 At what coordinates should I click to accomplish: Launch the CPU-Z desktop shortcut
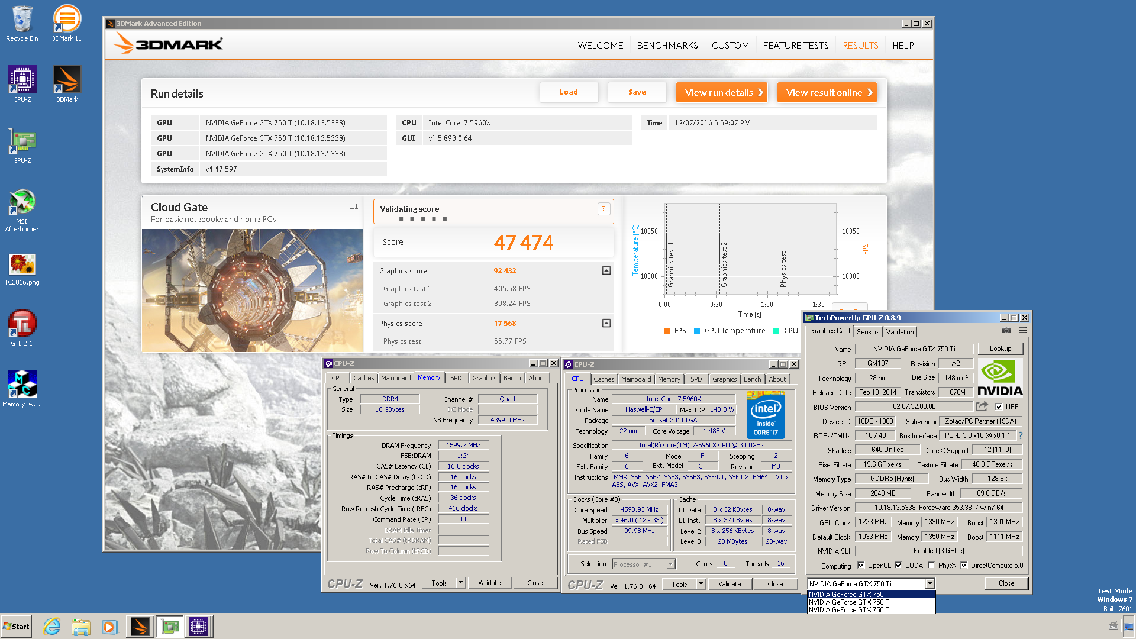(22, 84)
